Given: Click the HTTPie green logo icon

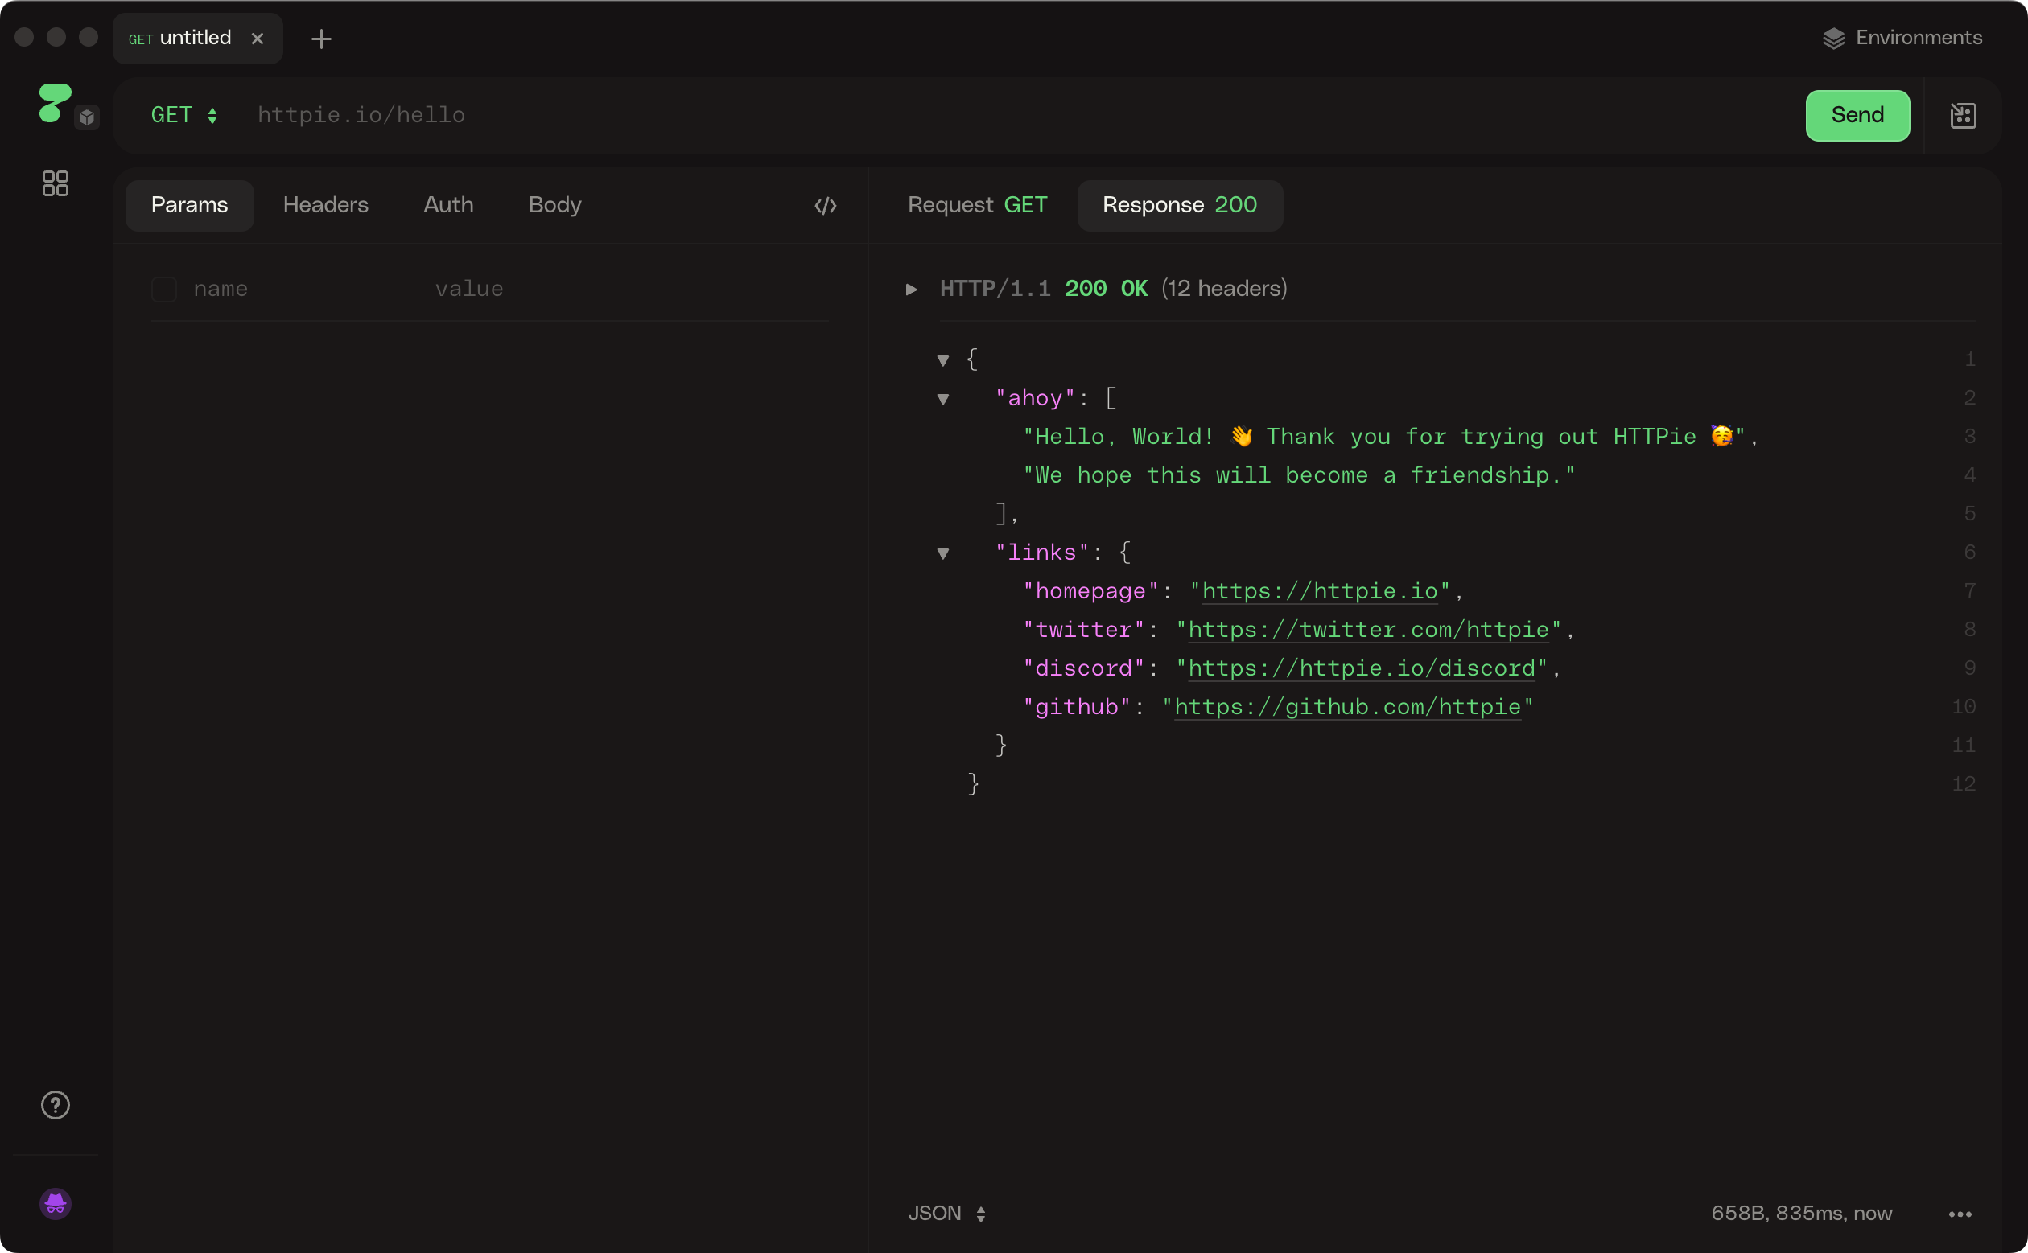Looking at the screenshot, I should click(x=53, y=104).
